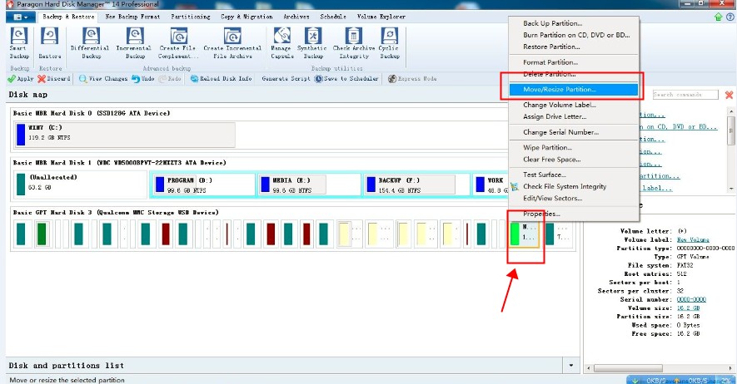
Task: Choose Back Up Partition from context menu
Action: coord(574,23)
